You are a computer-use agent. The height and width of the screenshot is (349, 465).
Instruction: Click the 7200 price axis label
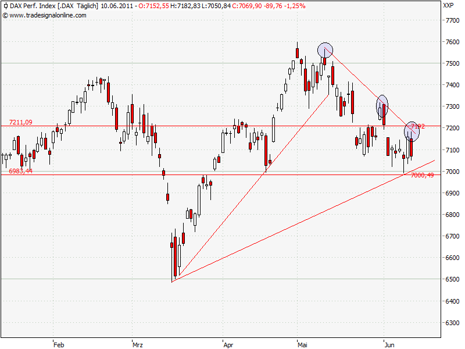[453, 128]
